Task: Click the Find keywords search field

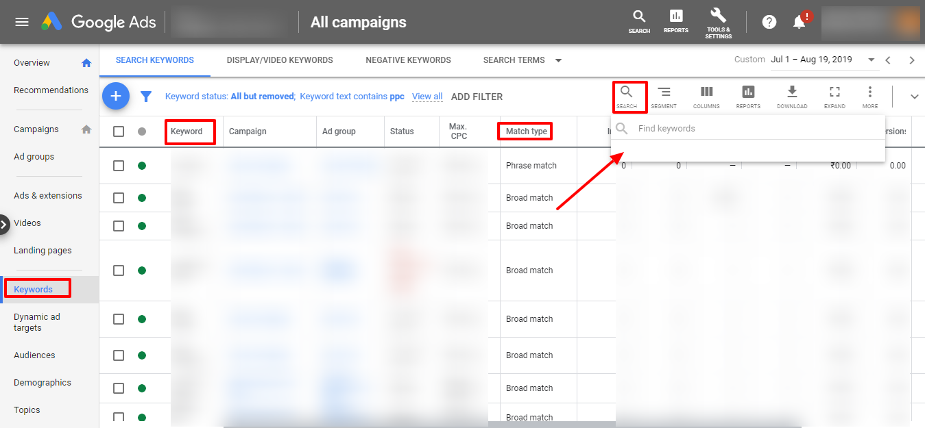Action: pyautogui.click(x=747, y=128)
